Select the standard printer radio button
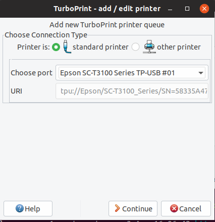This screenshot has width=215, height=222. pyautogui.click(x=56, y=47)
